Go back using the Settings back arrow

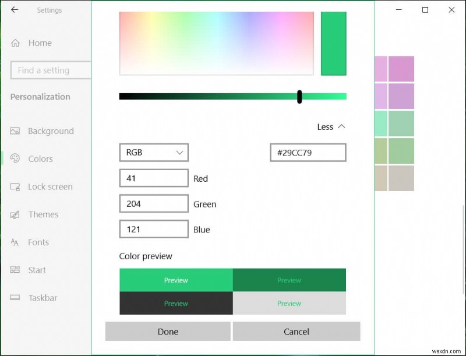click(15, 10)
